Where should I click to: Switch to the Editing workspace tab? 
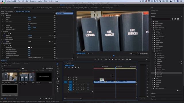click(80, 5)
